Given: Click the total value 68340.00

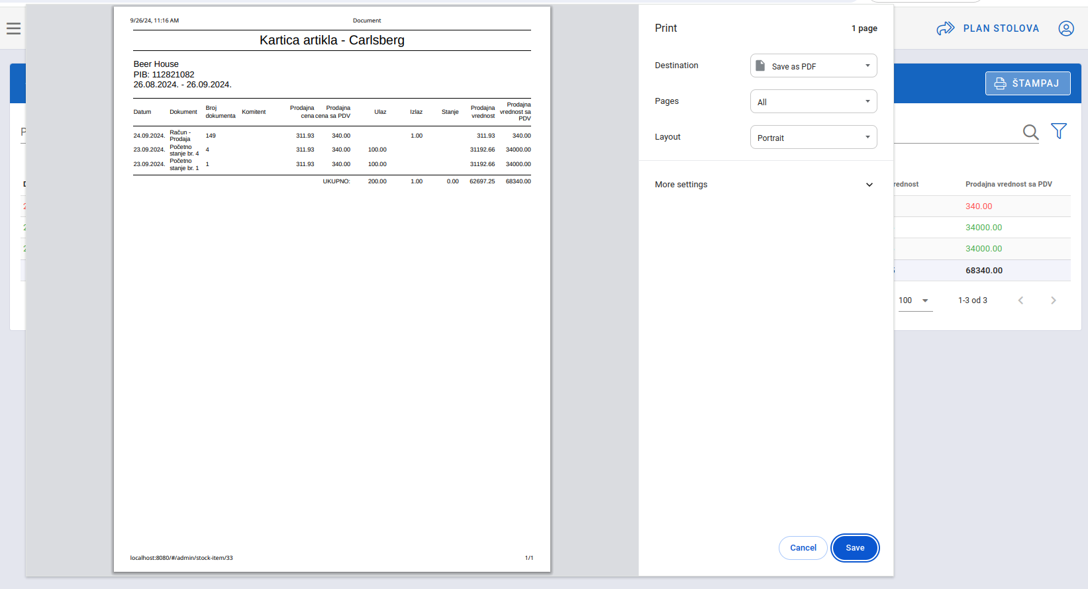Looking at the screenshot, I should [984, 271].
